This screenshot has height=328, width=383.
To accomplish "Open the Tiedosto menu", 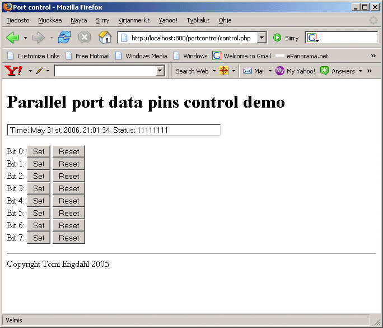I will [18, 20].
